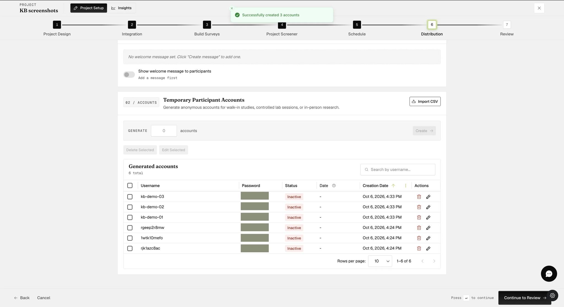Open the settings gear icon
The height and width of the screenshot is (307, 564).
[x=552, y=295]
